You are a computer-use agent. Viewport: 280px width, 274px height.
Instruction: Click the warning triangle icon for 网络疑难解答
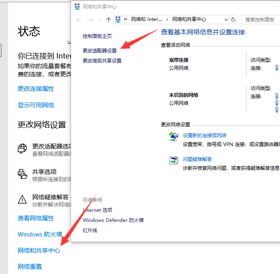coord(22,199)
